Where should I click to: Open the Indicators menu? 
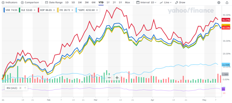[10, 3]
